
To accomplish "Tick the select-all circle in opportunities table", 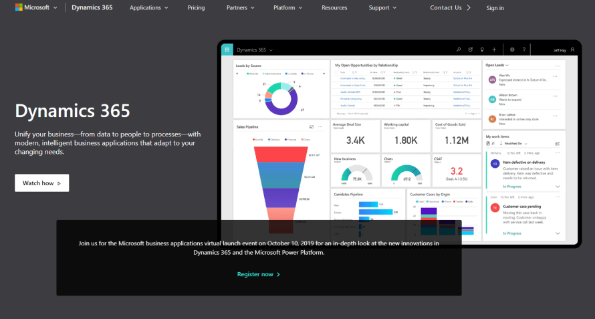I will 336,72.
